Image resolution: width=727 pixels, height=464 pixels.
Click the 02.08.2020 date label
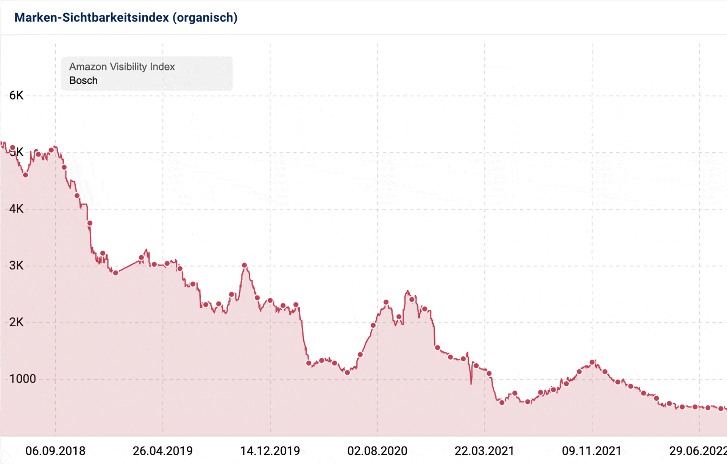pos(377,451)
